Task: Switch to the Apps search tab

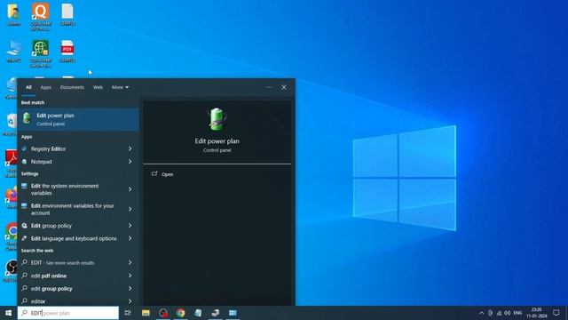Action: pyautogui.click(x=45, y=87)
